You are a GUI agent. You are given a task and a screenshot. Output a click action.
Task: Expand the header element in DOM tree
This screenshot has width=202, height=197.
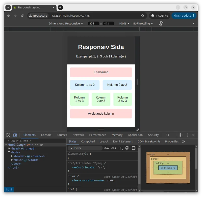(12, 156)
